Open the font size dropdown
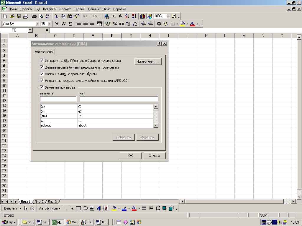This screenshot has height=226, width=302. [x=50, y=24]
